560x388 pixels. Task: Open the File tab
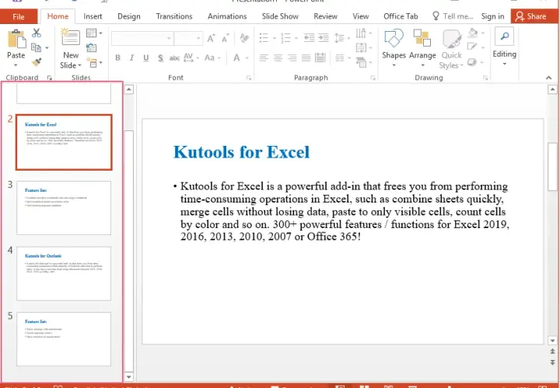(x=19, y=17)
